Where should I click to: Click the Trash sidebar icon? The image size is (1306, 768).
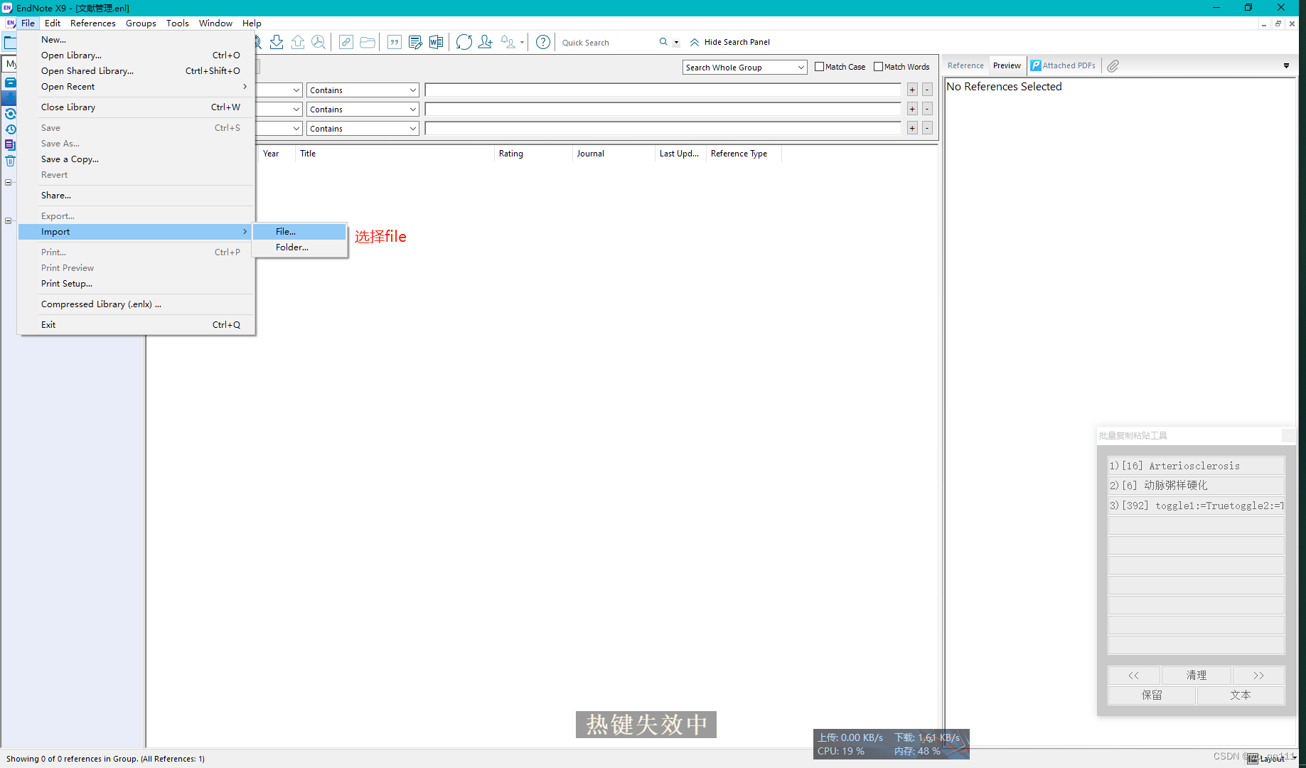point(11,161)
